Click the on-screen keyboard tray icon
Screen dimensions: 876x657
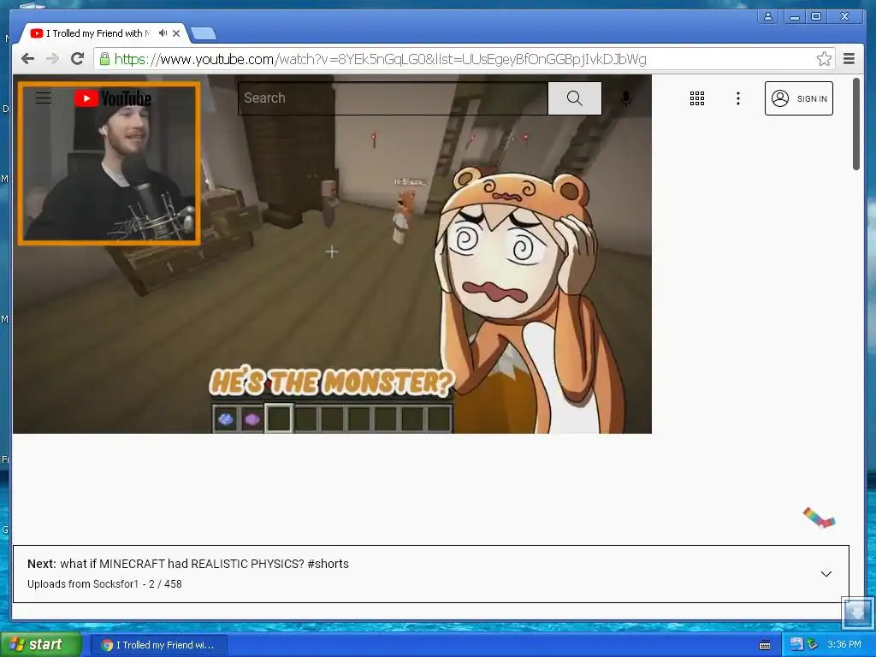pyautogui.click(x=765, y=645)
